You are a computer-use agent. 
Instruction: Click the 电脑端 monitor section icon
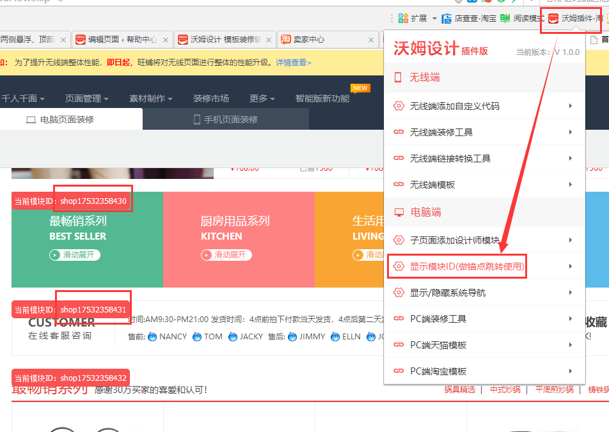click(399, 212)
